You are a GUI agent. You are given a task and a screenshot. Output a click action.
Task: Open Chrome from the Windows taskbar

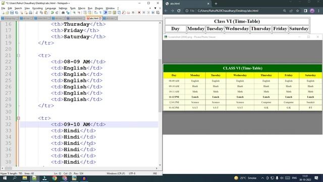pos(55,178)
